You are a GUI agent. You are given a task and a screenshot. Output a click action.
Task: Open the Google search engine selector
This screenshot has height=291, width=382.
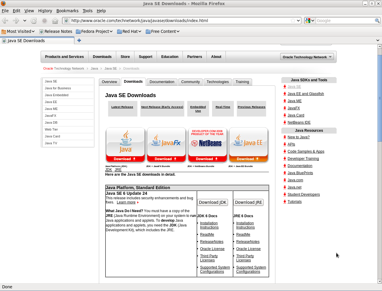click(x=310, y=21)
